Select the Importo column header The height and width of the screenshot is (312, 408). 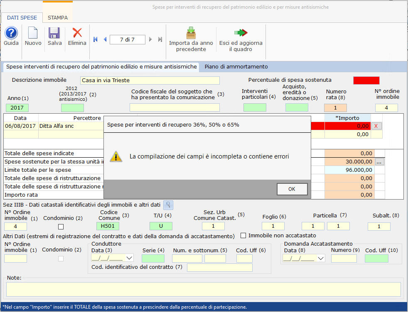point(348,118)
